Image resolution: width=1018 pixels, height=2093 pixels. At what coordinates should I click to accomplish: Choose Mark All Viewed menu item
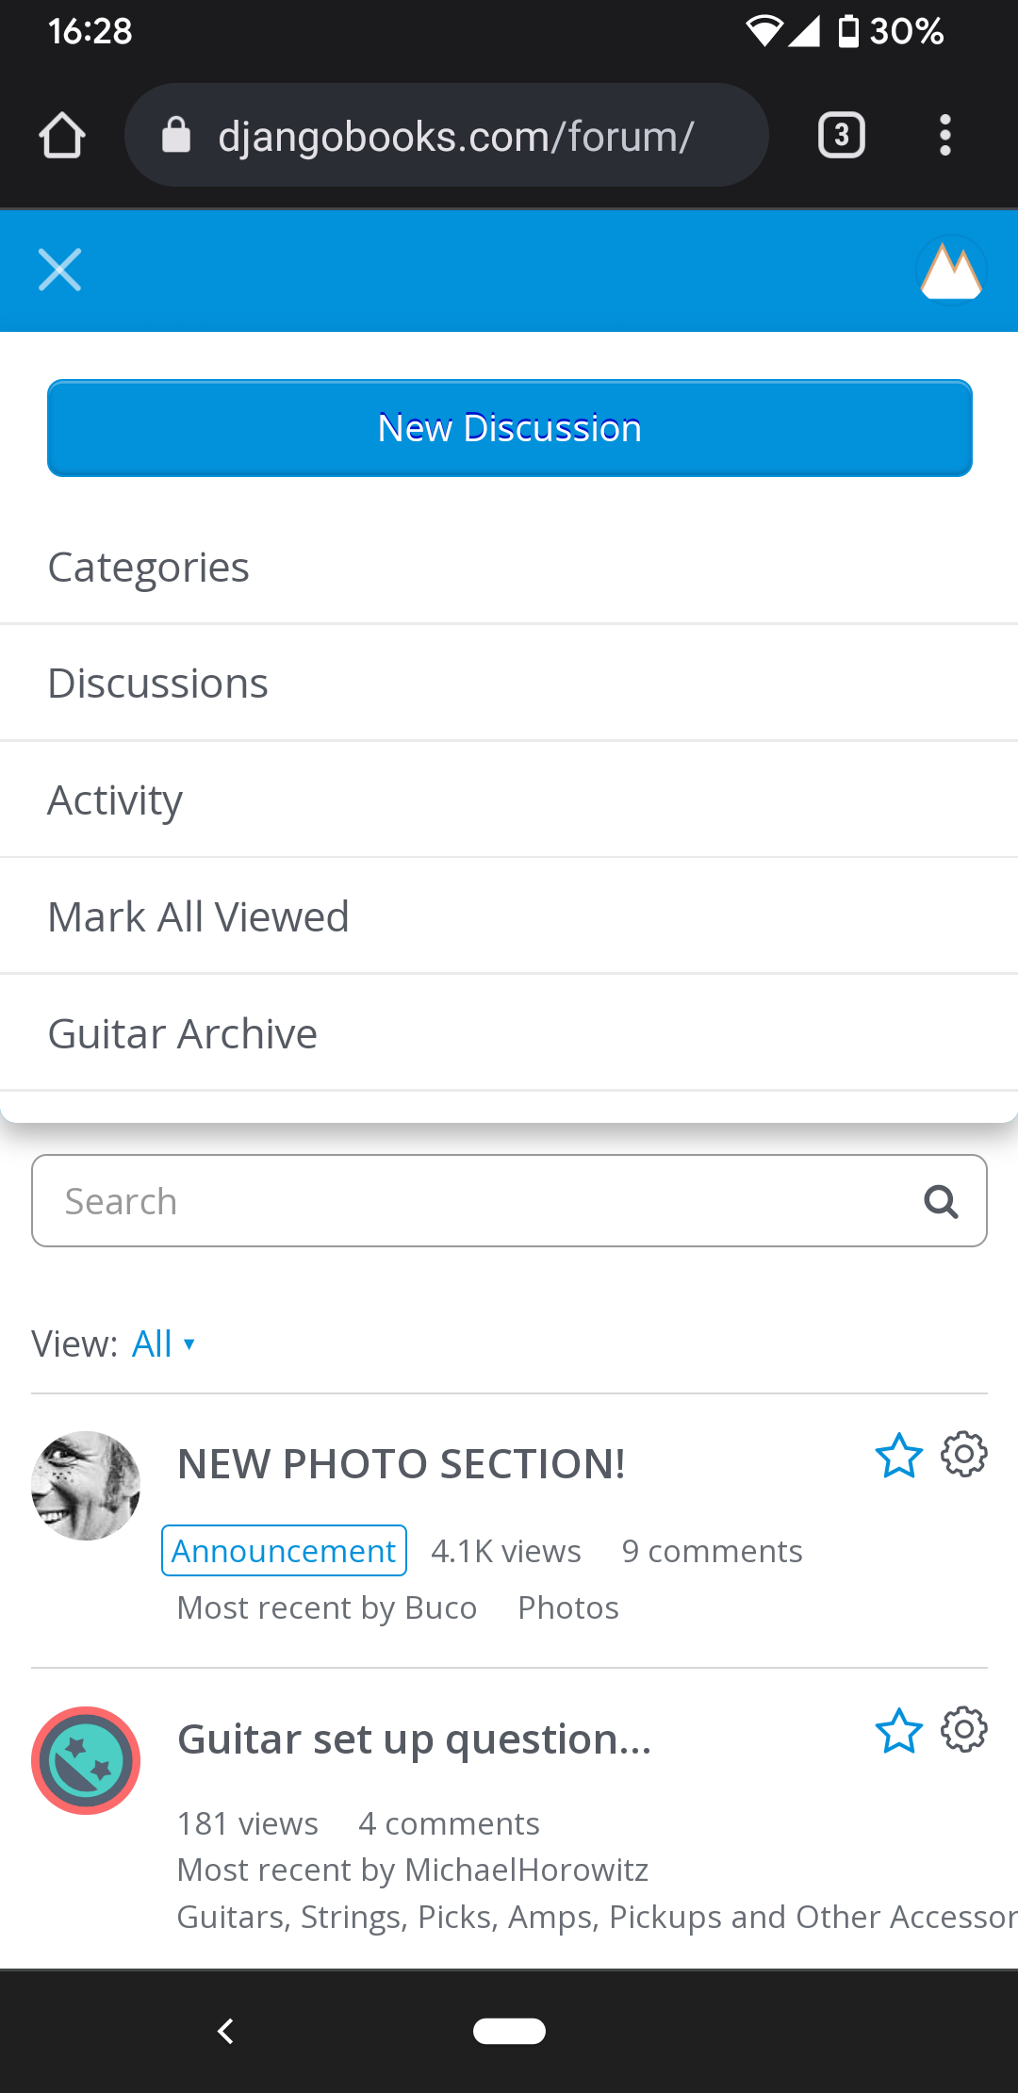(x=198, y=917)
